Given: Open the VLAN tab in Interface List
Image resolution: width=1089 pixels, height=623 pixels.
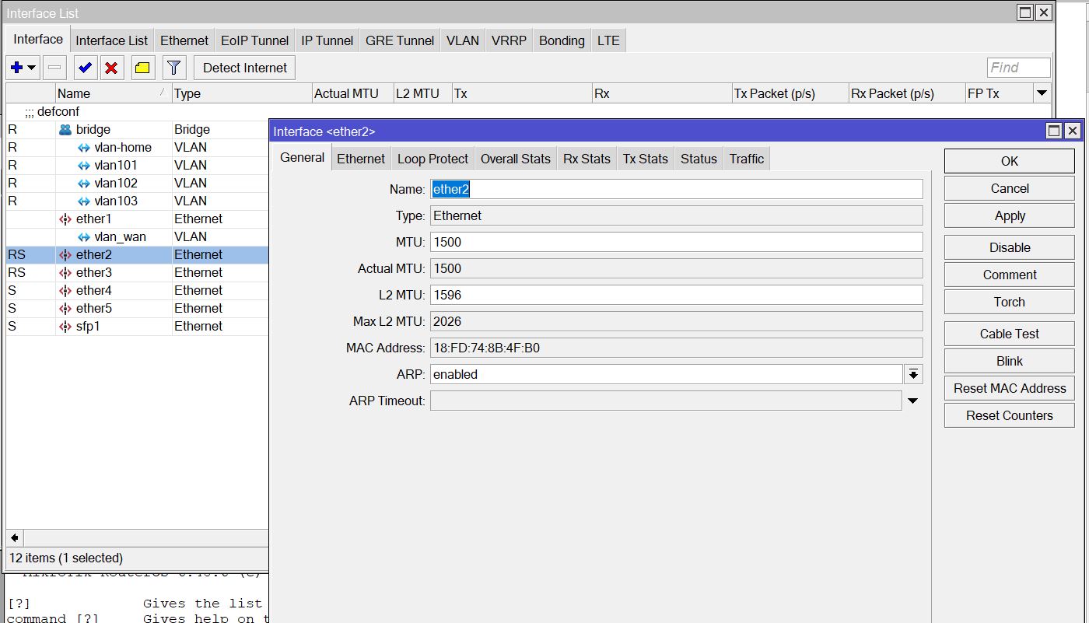Looking at the screenshot, I should coord(462,40).
